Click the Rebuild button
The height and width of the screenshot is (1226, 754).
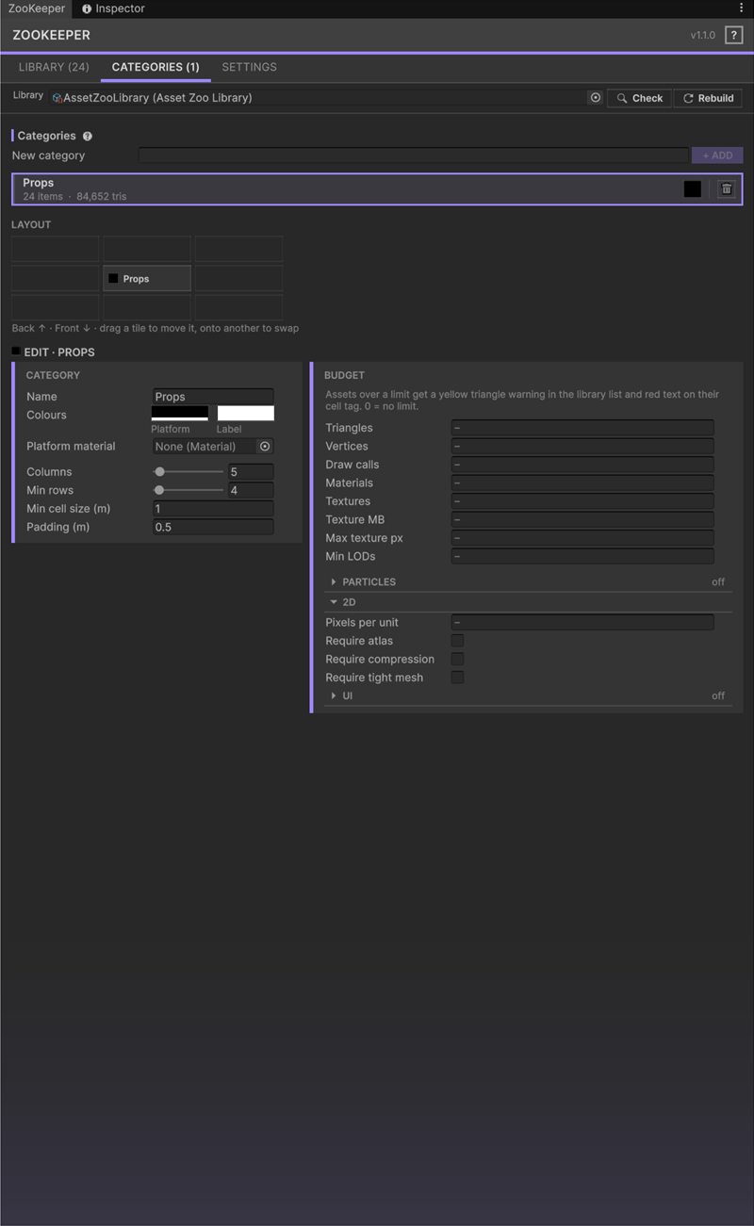pyautogui.click(x=708, y=98)
